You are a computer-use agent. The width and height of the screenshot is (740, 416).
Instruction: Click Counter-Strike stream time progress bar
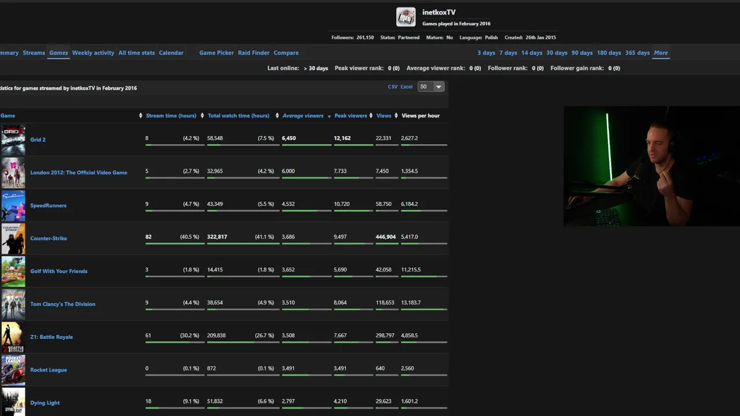[x=175, y=243]
